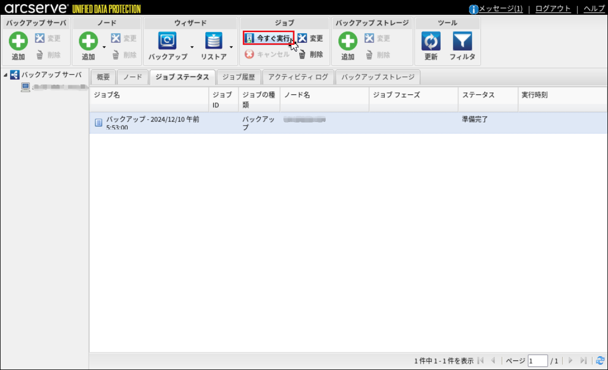
Task: Click the Backup Storage add icon
Action: (348, 41)
